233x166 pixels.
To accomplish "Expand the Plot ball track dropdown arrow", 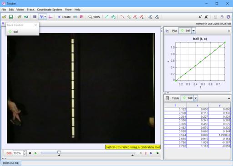I will [193, 30].
